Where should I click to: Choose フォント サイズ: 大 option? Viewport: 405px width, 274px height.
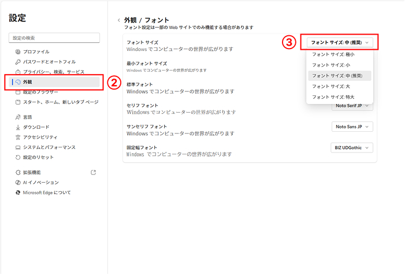point(340,86)
